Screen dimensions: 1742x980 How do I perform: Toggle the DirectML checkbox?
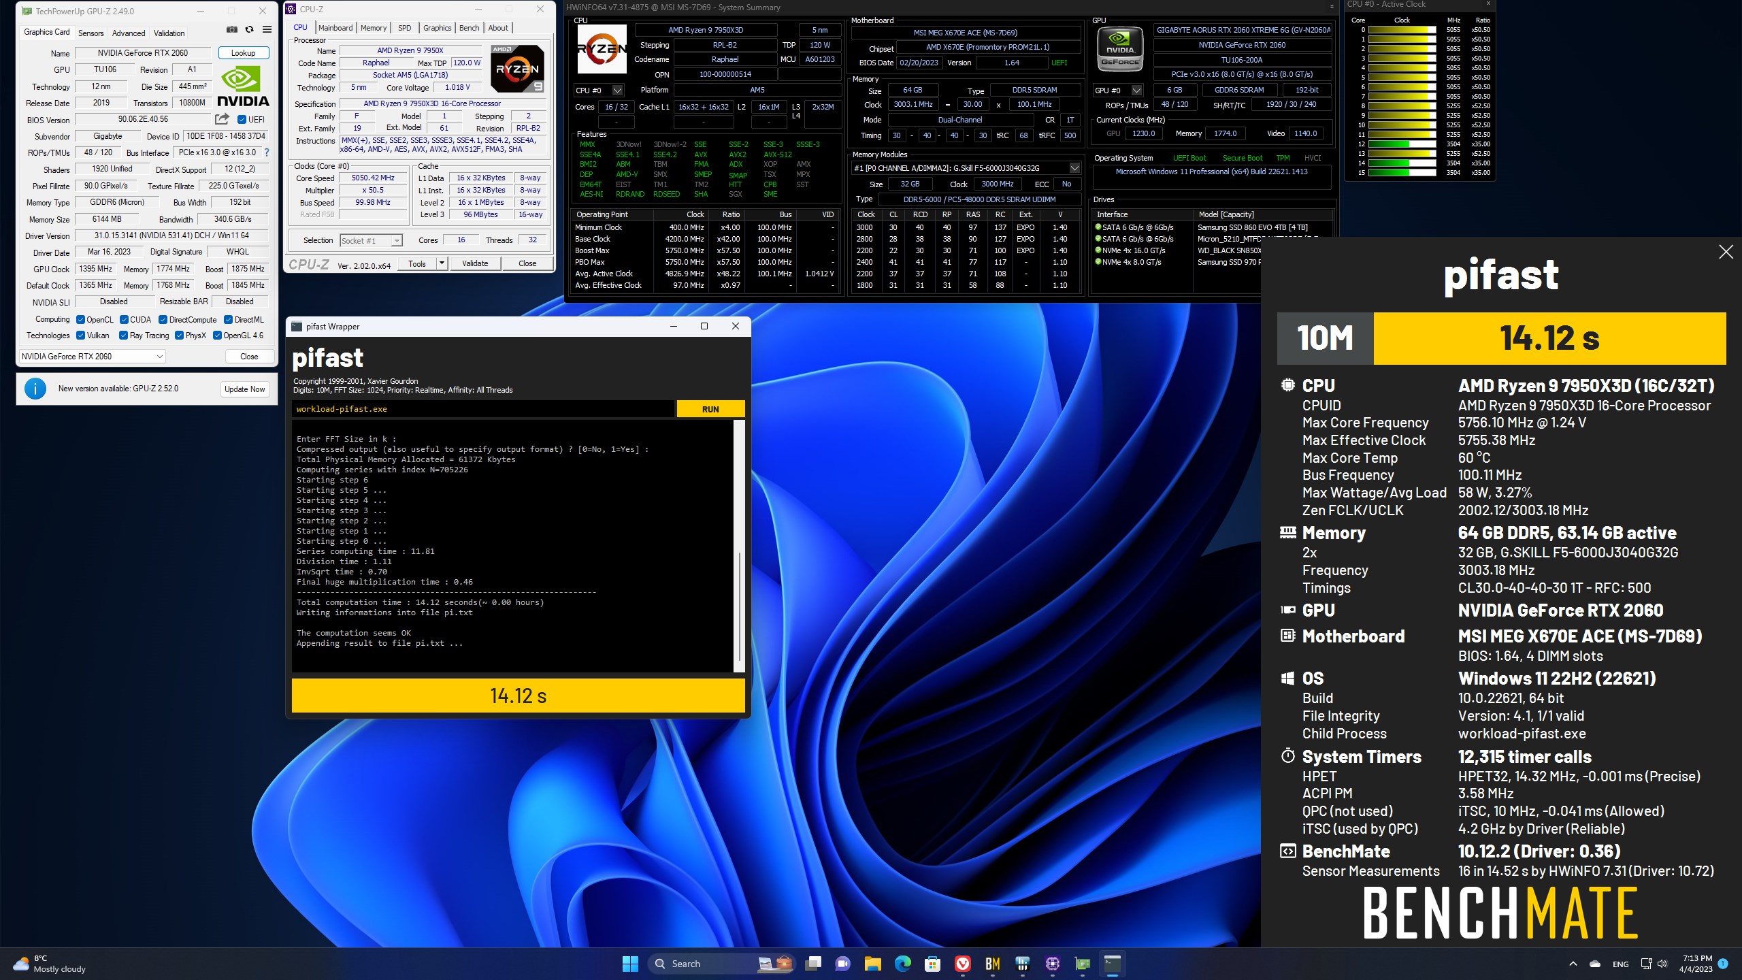click(229, 320)
